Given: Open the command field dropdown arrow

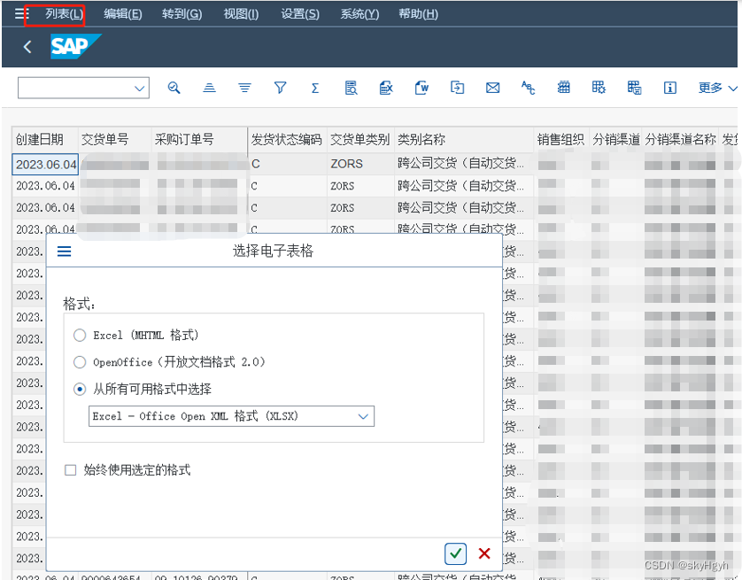Looking at the screenshot, I should pos(139,88).
